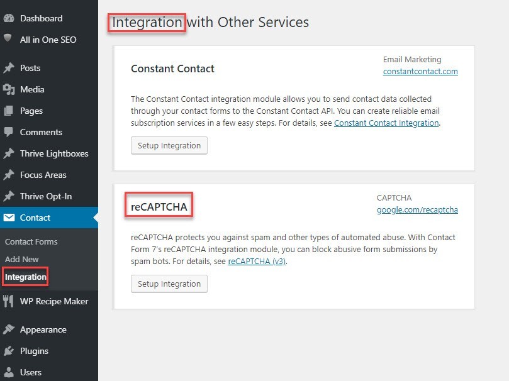
Task: Click the Dashboard gauge icon
Action: pos(9,18)
